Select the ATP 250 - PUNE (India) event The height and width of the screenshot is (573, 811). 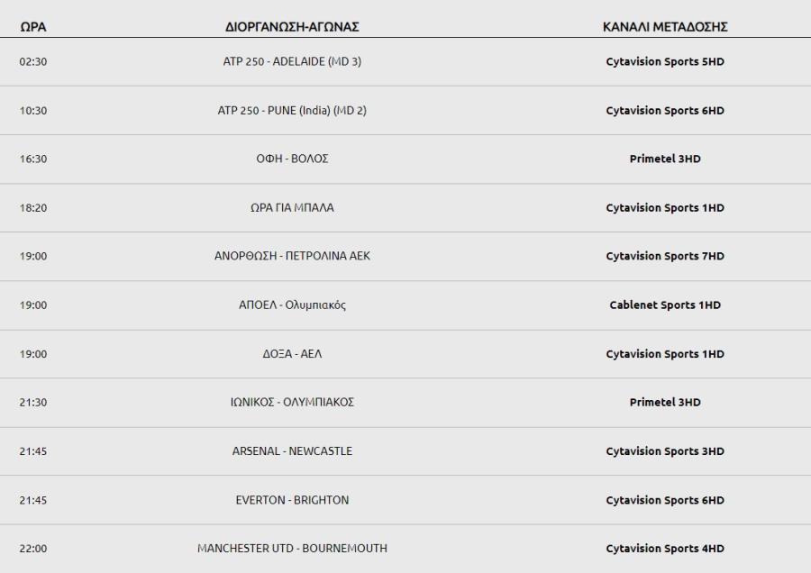292,111
